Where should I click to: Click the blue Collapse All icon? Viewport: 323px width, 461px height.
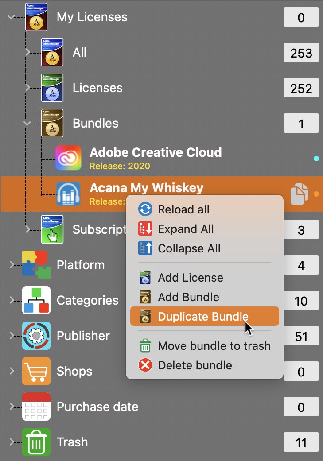click(x=145, y=248)
